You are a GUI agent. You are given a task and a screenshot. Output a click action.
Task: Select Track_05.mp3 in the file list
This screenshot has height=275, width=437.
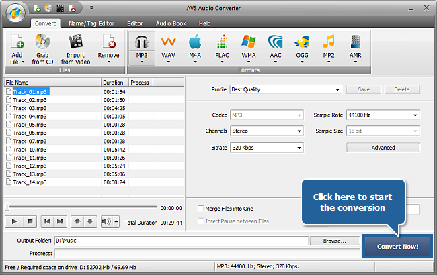[x=30, y=125]
